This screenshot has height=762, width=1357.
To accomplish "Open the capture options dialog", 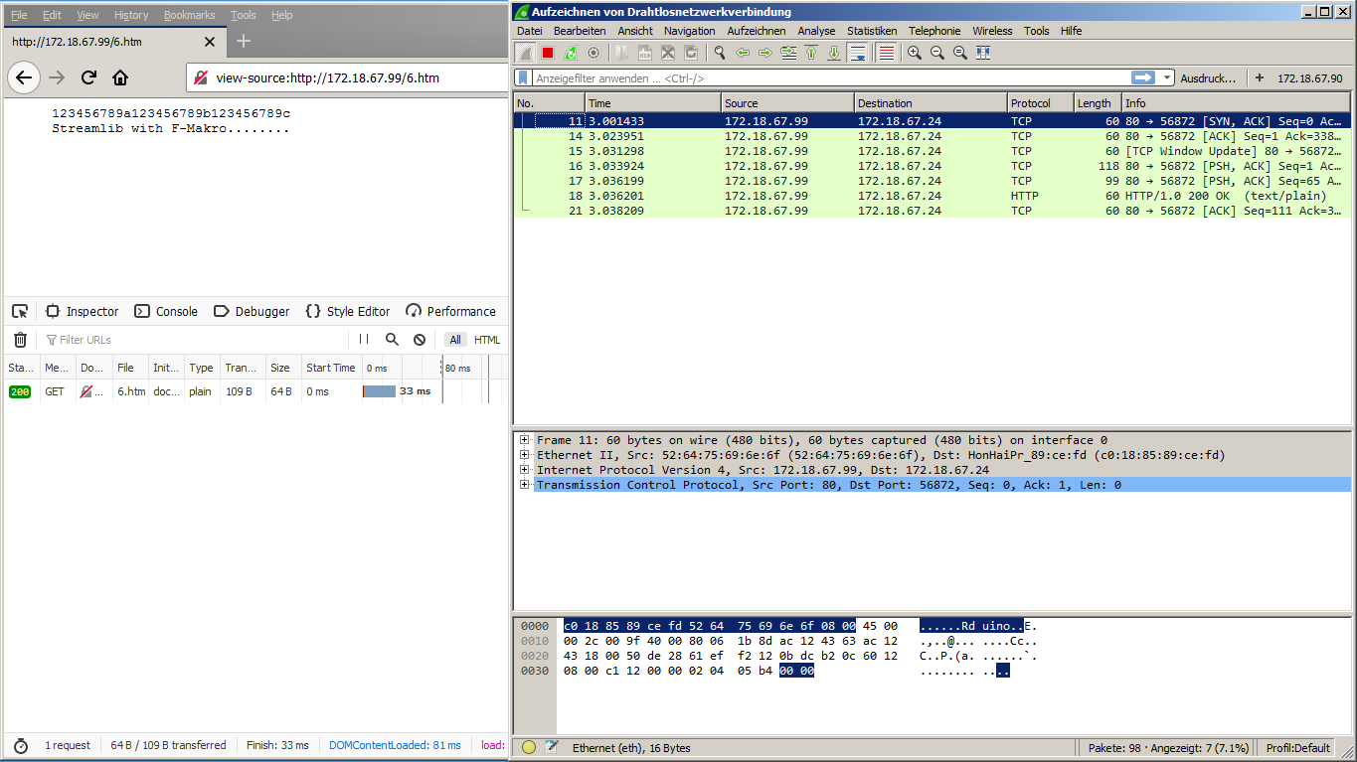I will (594, 53).
